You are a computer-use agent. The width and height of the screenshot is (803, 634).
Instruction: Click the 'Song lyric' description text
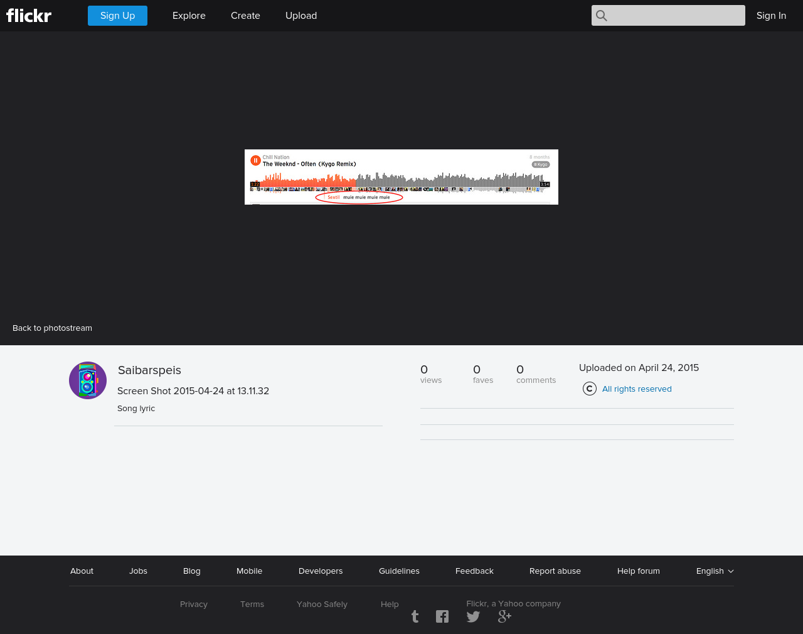pos(136,408)
